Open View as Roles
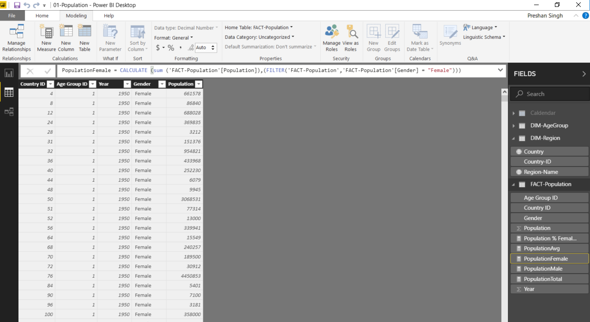This screenshot has width=590, height=322. (351, 39)
